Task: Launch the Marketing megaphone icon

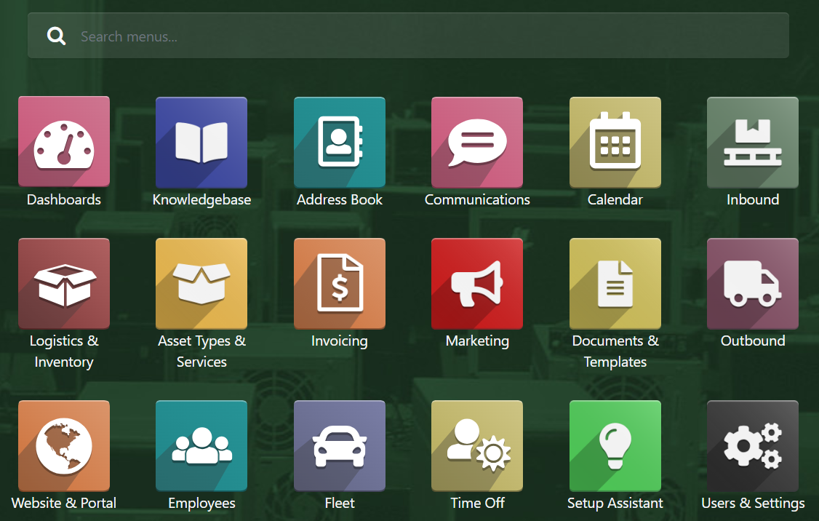Action: pos(477,283)
